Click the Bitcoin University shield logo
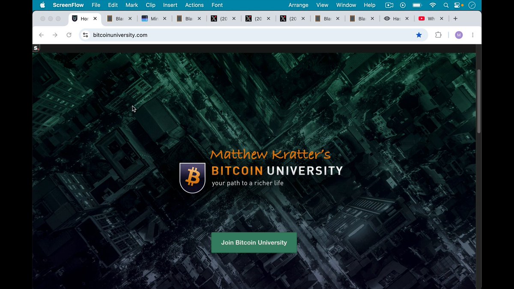 click(192, 178)
